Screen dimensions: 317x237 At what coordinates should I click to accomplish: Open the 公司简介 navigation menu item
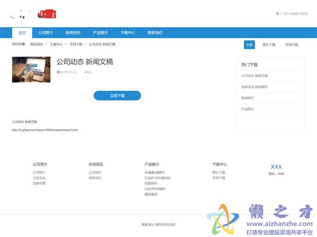point(46,33)
